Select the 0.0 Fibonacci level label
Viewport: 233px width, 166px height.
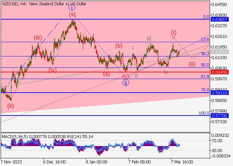[x=206, y=17]
